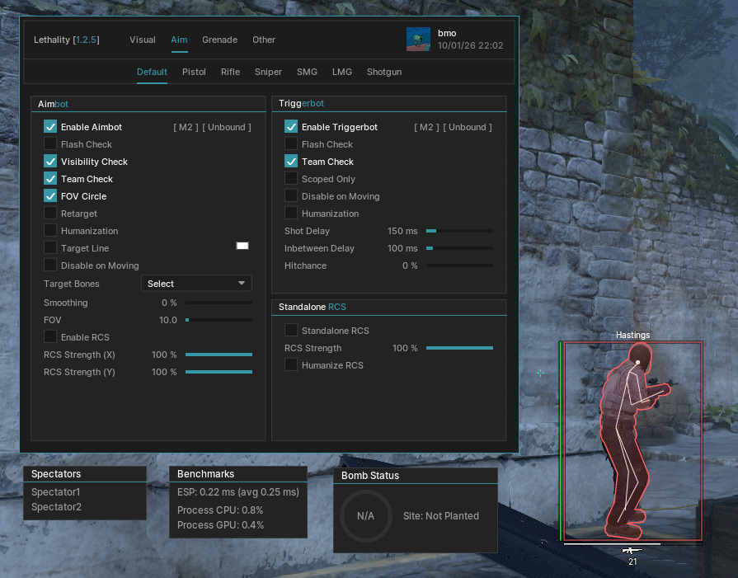Enable Aimbot Humanization checkbox

click(50, 231)
